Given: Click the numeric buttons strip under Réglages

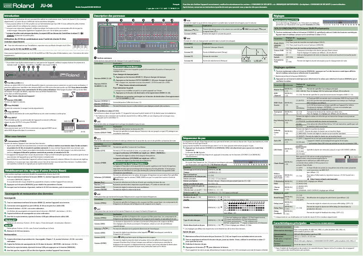Looking at the screenshot, I should click(341, 22).
